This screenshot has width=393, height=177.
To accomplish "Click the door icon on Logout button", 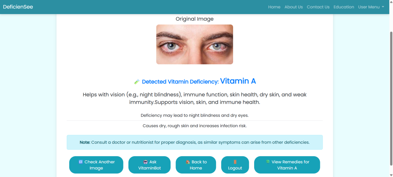I will [235, 162].
